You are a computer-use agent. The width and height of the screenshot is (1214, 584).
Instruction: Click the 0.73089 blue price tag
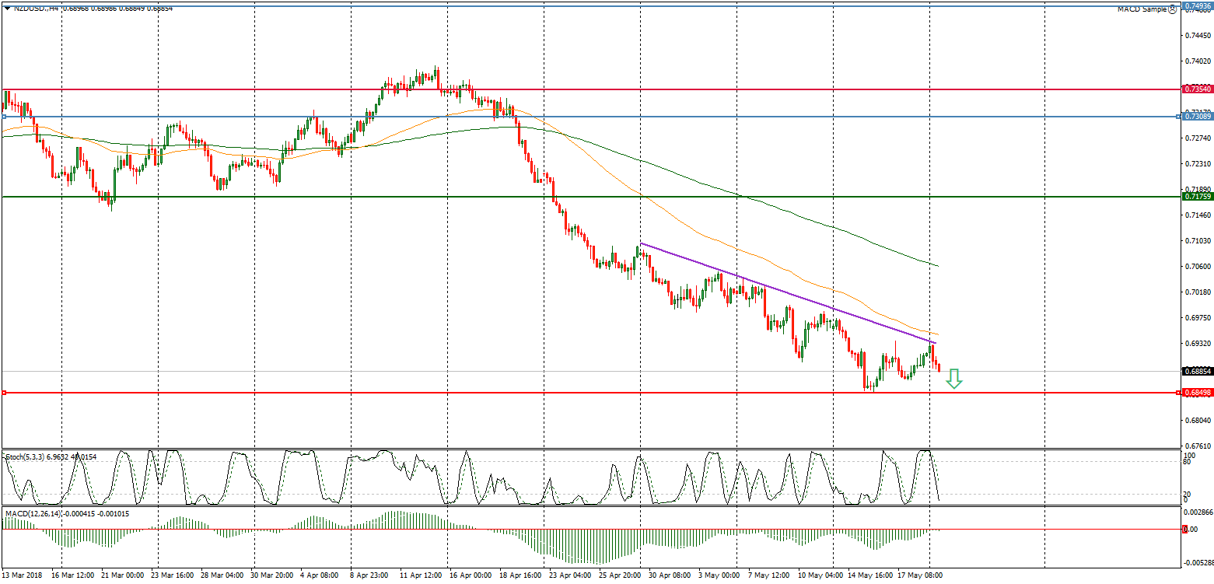pos(1198,117)
